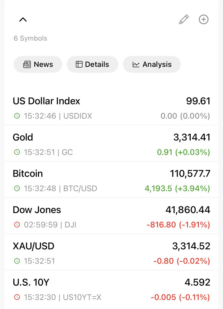Tap the pencil edit icon
Screen dimensions: 223x309
click(184, 19)
